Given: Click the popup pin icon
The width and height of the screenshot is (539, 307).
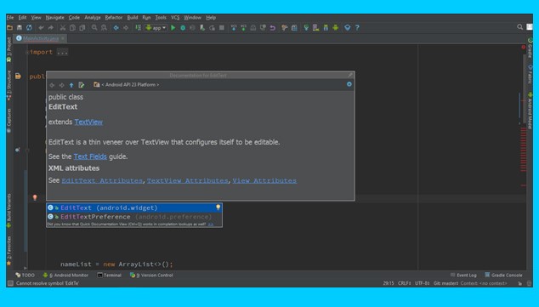Looking at the screenshot, I should pyautogui.click(x=350, y=75).
